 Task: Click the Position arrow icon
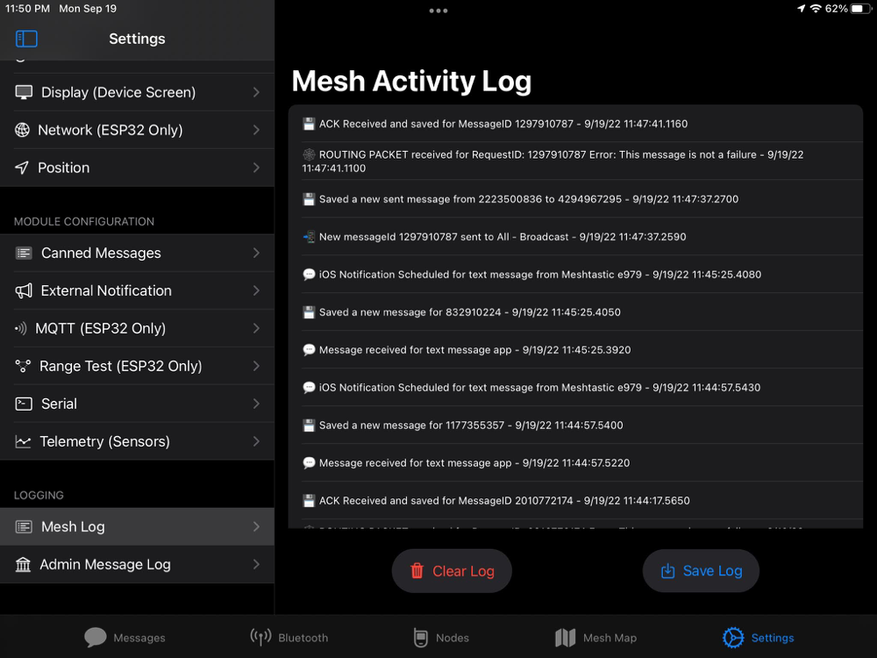click(x=23, y=168)
